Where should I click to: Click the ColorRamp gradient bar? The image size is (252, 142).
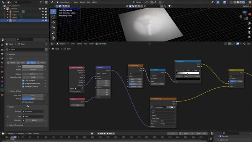coord(188,73)
